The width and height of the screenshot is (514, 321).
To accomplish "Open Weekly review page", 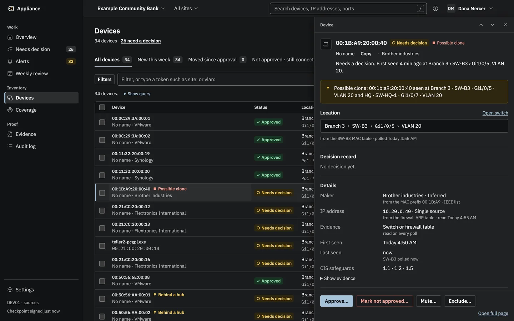I will [x=41, y=73].
